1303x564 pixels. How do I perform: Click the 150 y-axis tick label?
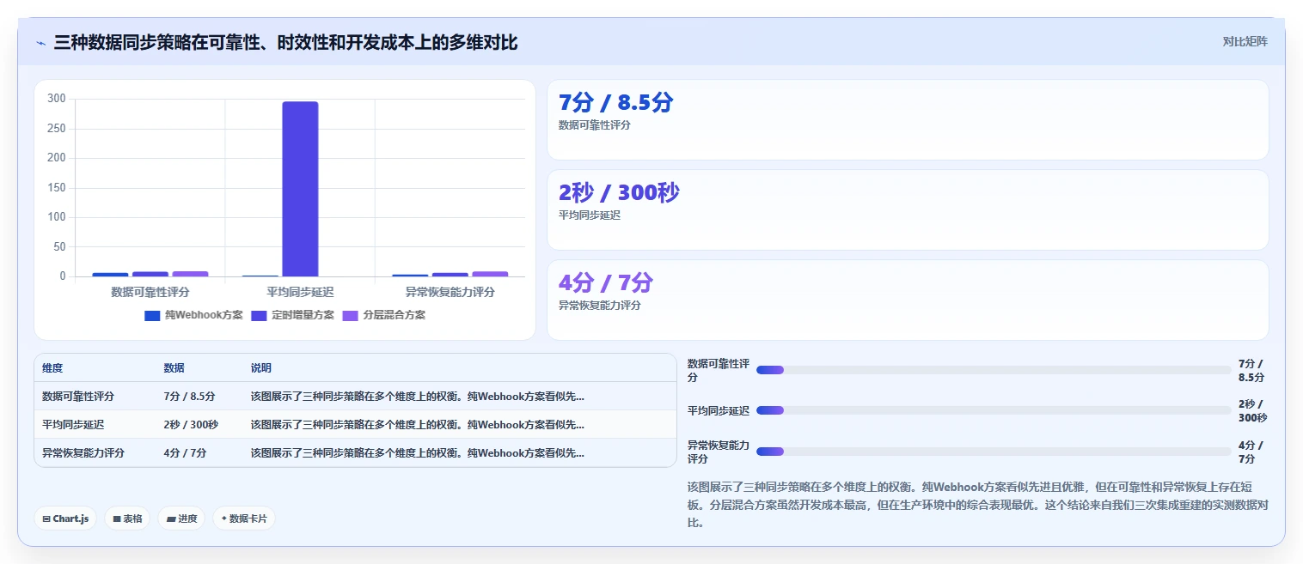[x=57, y=187]
